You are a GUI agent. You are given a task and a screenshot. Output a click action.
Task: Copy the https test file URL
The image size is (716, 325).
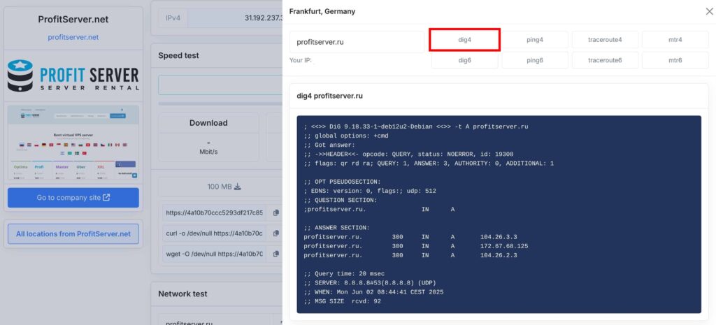click(275, 212)
